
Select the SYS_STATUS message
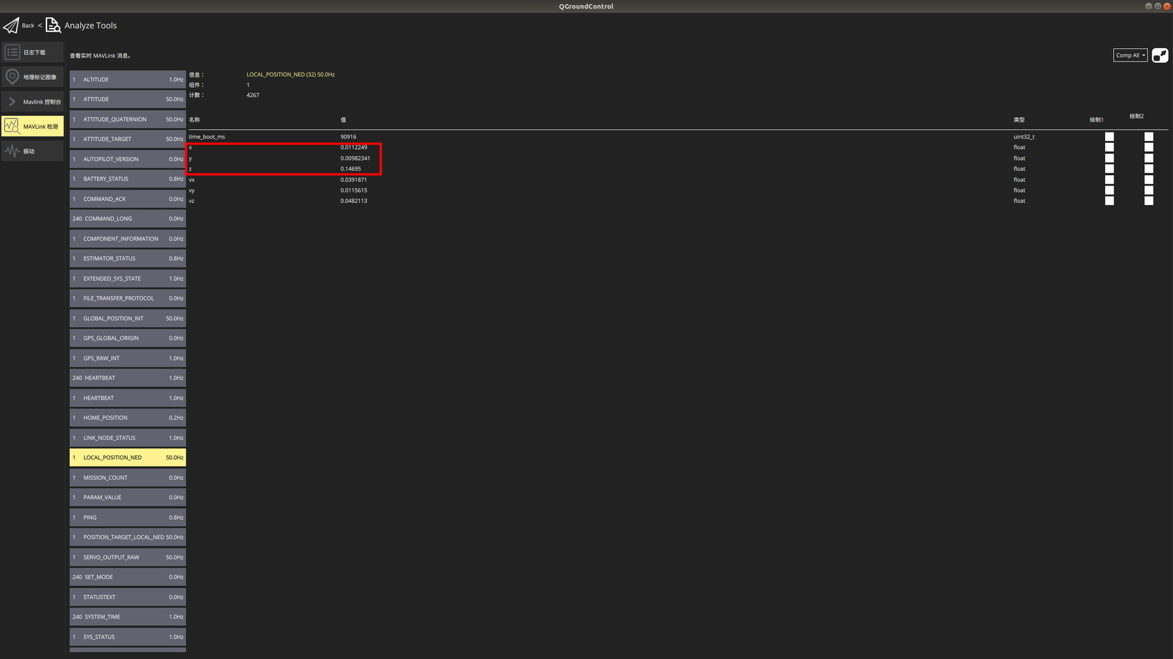(x=128, y=637)
